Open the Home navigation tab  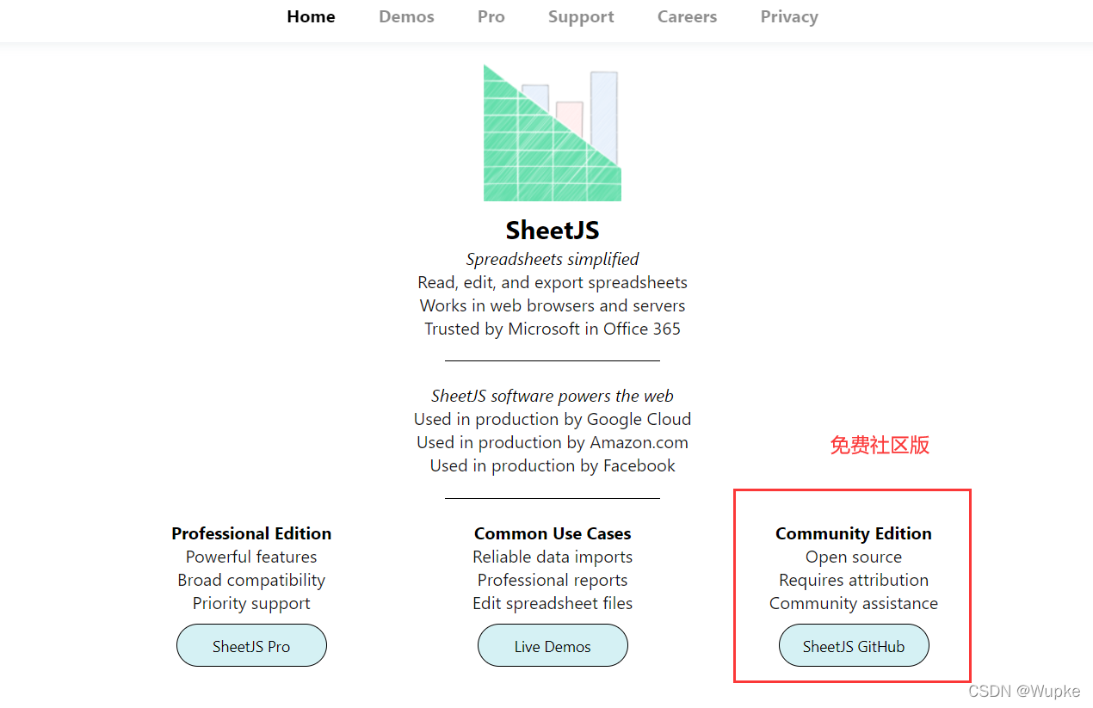pyautogui.click(x=311, y=17)
